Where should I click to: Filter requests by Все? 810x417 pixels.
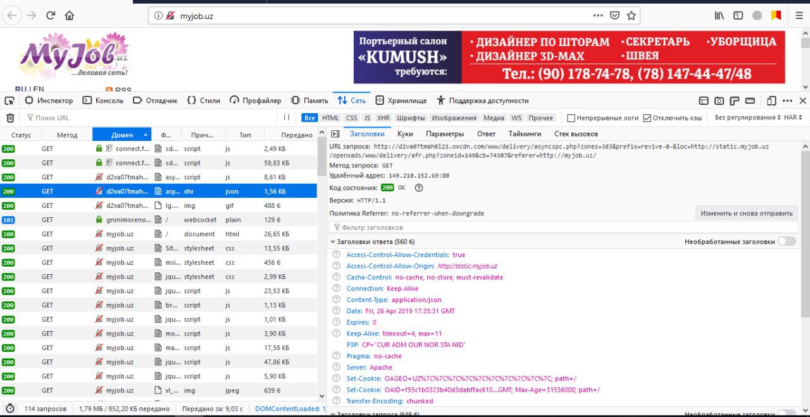point(309,118)
